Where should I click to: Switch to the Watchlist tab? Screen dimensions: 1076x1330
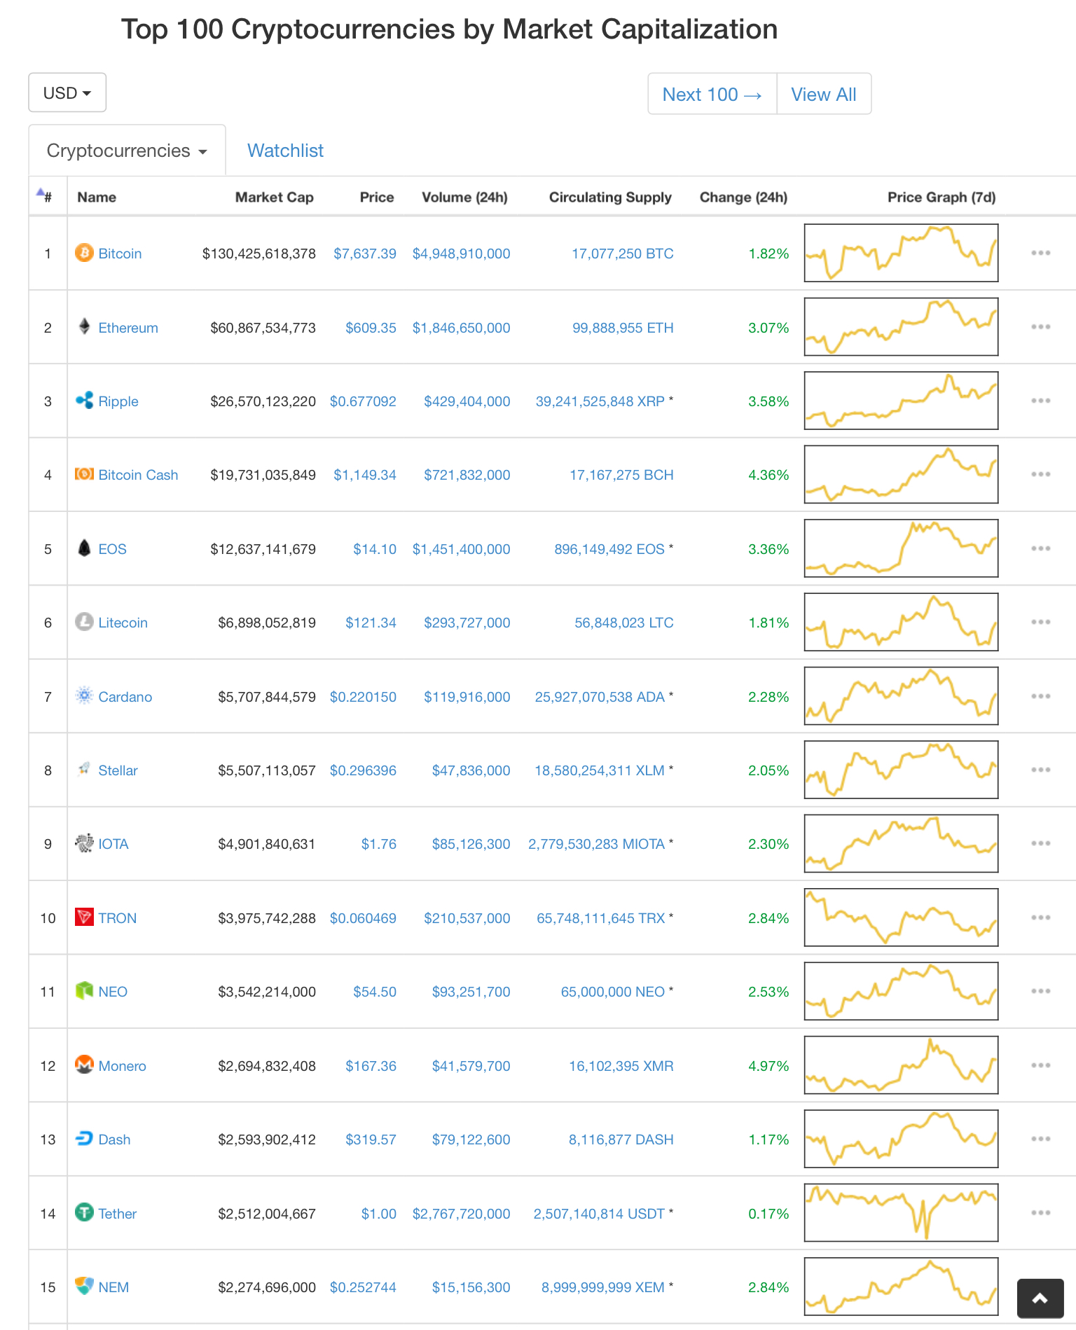click(285, 151)
